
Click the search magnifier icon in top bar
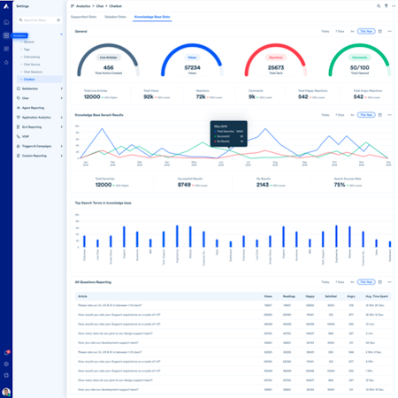(379, 6)
